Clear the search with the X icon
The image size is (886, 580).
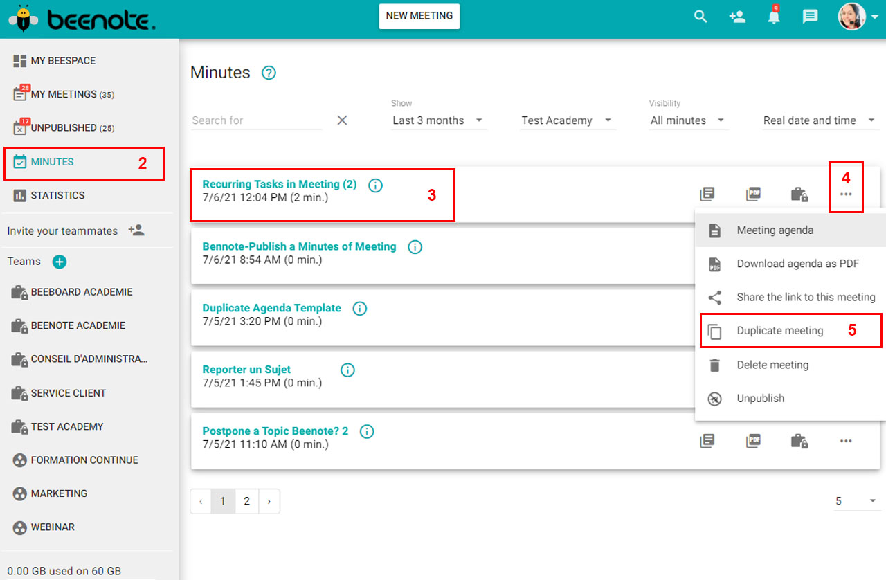pyautogui.click(x=342, y=120)
